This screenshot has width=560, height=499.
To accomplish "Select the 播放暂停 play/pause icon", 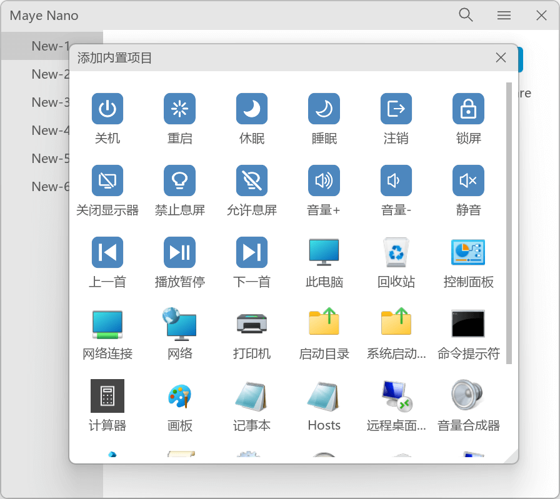I will point(180,252).
